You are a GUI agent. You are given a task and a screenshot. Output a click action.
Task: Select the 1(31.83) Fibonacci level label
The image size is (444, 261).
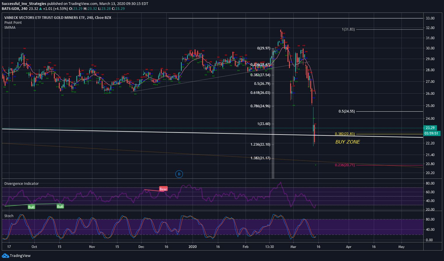(348, 29)
